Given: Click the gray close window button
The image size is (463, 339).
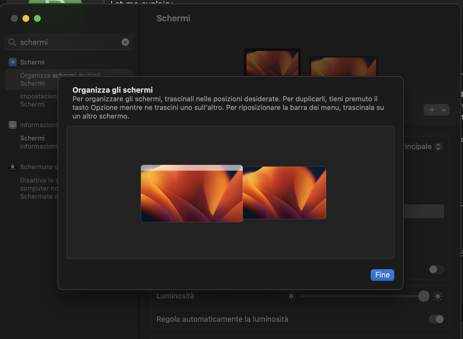Looking at the screenshot, I should 14,18.
